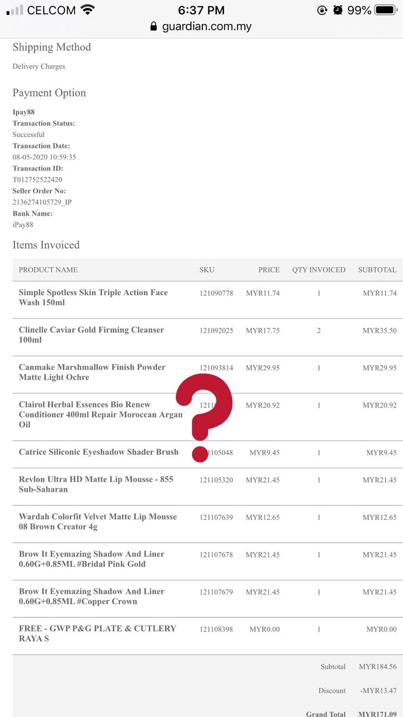Screen dimensions: 403x717
Task: Tap Wardah Colorfit Velvet Matte Lip Mousse name
Action: tap(98, 522)
